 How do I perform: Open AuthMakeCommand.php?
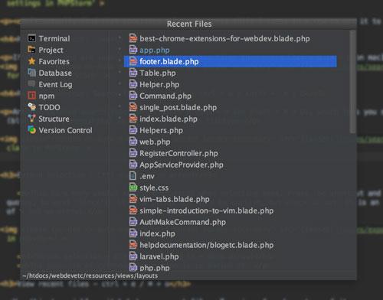(182, 222)
